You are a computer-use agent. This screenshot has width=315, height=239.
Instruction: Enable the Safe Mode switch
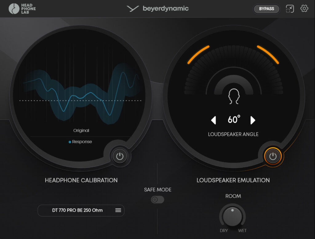pyautogui.click(x=157, y=200)
